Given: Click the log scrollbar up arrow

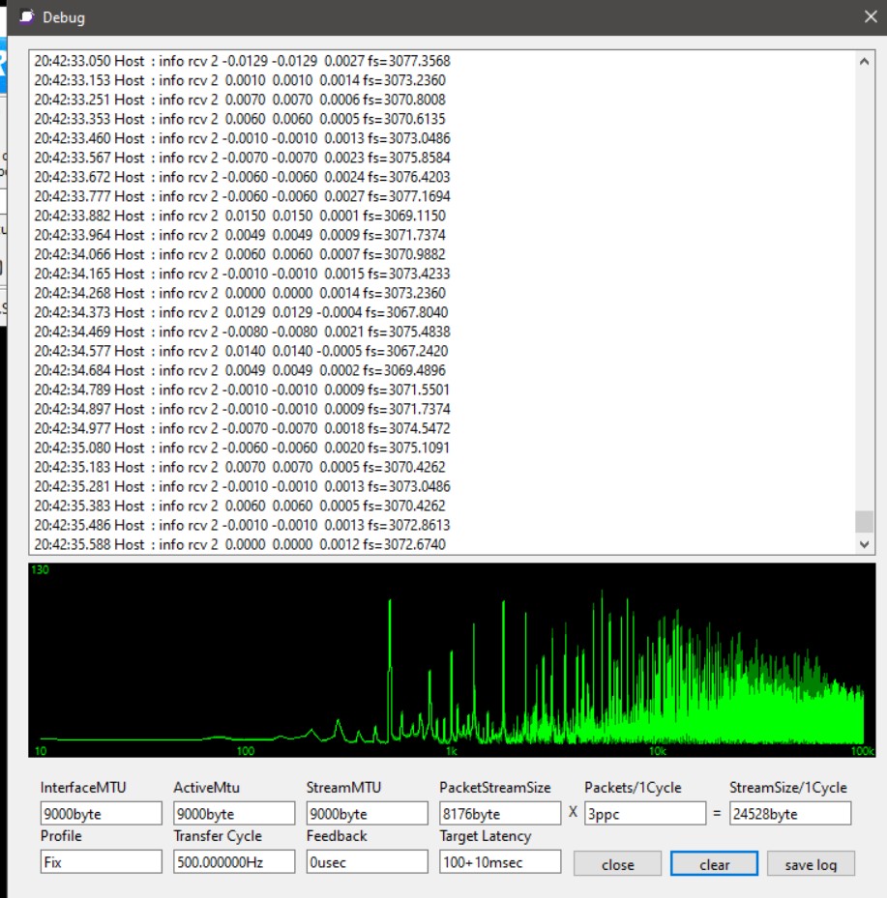Looking at the screenshot, I should (864, 60).
